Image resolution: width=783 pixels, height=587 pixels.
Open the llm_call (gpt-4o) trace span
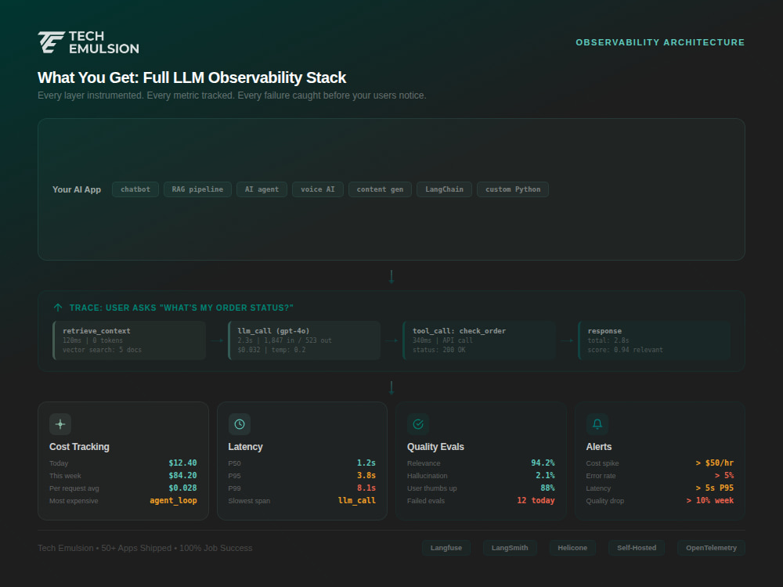point(304,340)
